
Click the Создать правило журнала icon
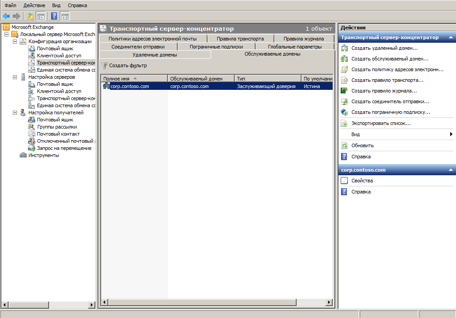point(344,91)
